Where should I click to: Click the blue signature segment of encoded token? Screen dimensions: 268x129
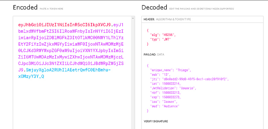coord(64,73)
